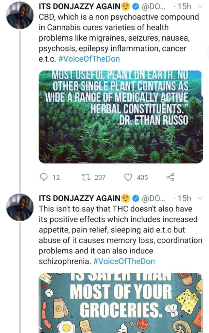The image size is (209, 333).
Task: Click the 207 retweet count
Action: 100,178
